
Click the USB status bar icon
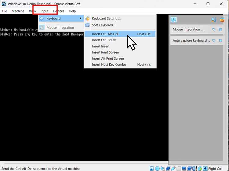[173, 169]
